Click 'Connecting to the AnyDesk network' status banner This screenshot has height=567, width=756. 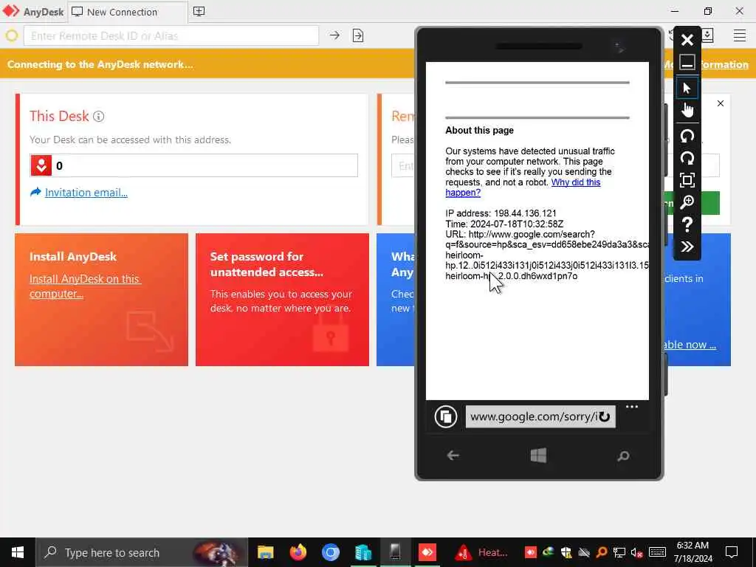point(100,64)
